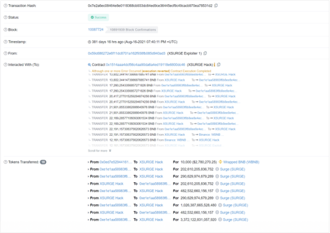
Task: Select the full transaction hash text
Action: 150,6
